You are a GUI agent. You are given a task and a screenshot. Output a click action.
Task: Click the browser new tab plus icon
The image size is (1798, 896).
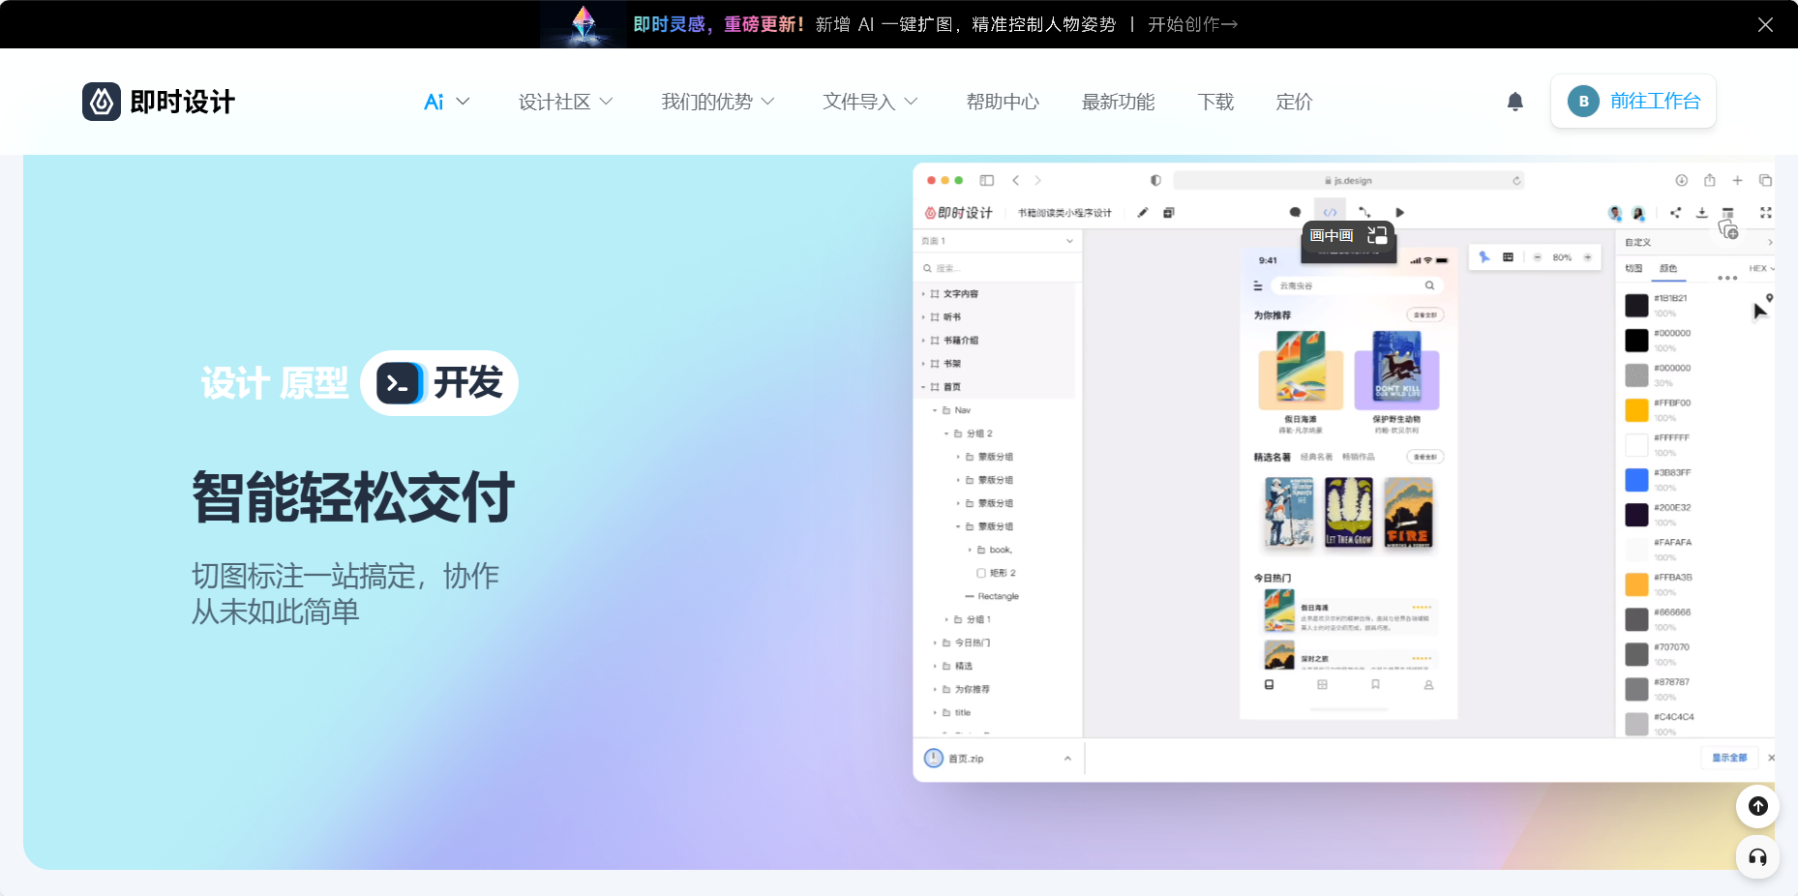(1737, 180)
